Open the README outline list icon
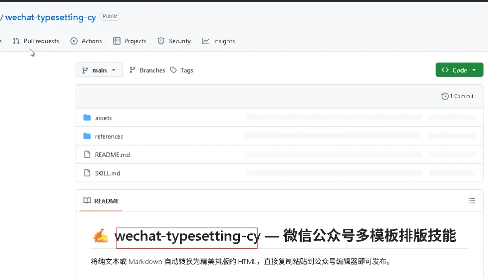Screen dimensions: 488x278 coord(471,201)
